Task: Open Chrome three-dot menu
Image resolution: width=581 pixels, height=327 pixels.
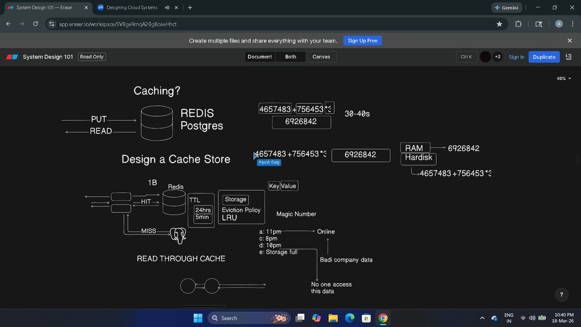Action: coord(572,24)
